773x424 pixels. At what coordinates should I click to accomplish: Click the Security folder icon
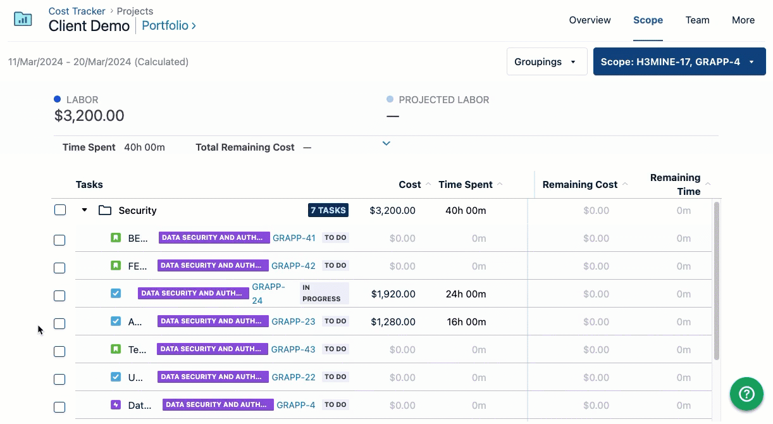pyautogui.click(x=105, y=210)
